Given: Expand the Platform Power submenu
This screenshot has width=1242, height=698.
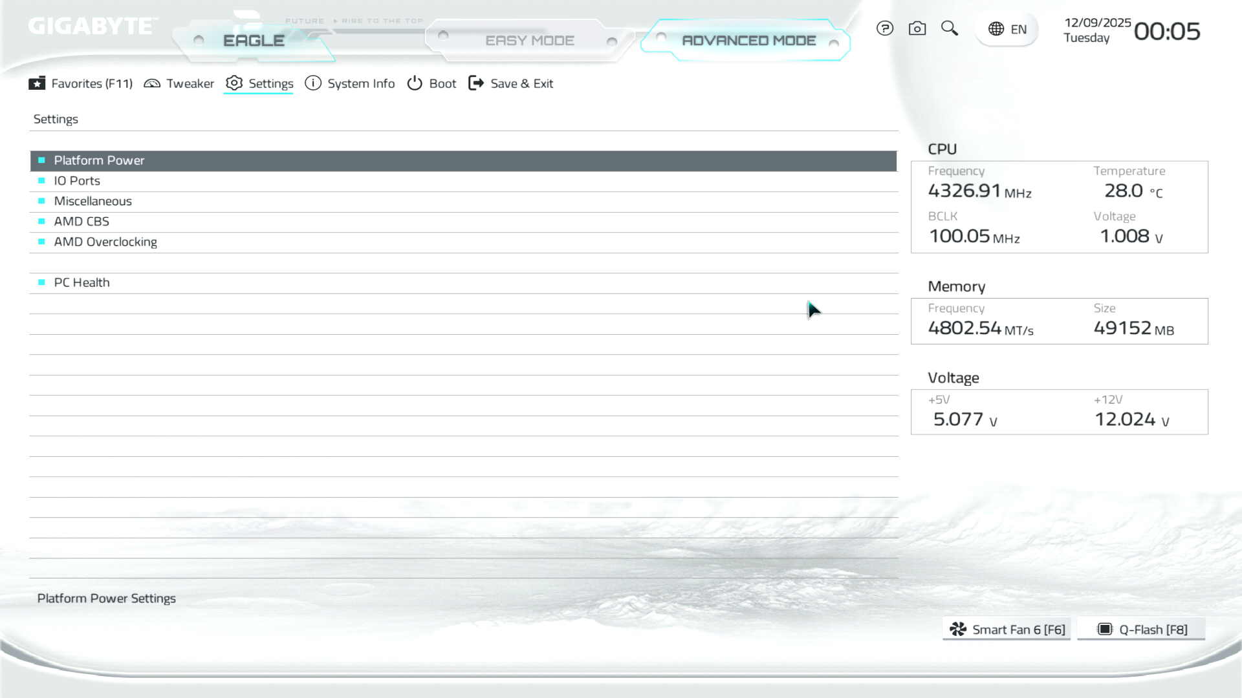Looking at the screenshot, I should 99,160.
